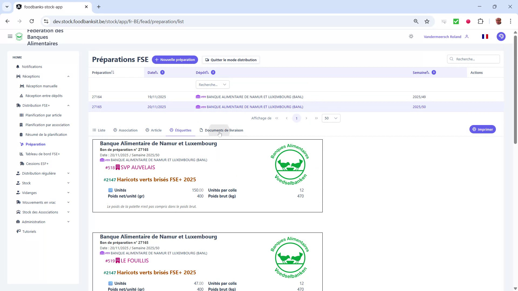This screenshot has width=518, height=291.
Task: Open the page size 50 dropdown
Action: [x=331, y=118]
